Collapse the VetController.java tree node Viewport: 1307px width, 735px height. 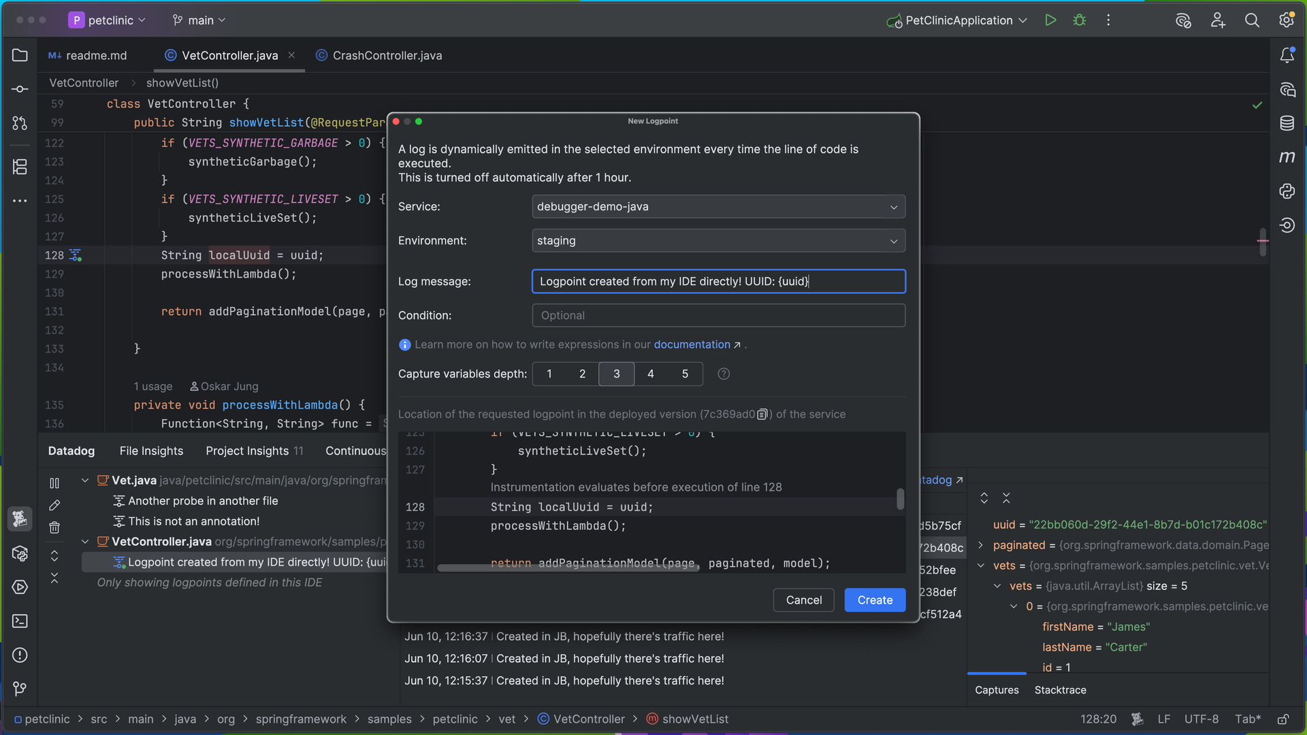point(85,542)
